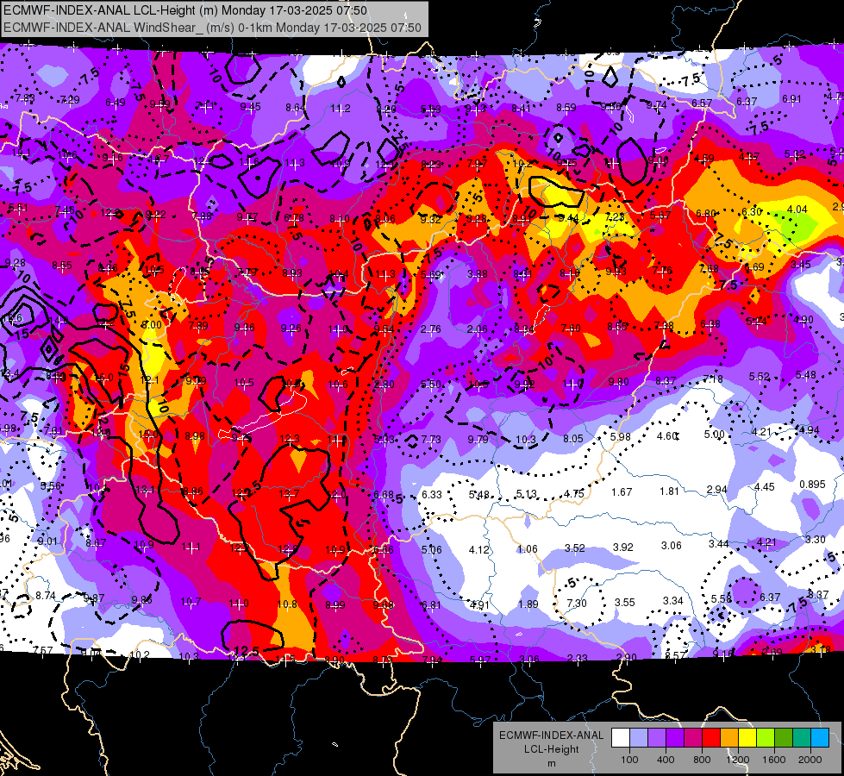Image resolution: width=844 pixels, height=776 pixels.
Task: Click the wind shear value 5.06
Action: [431, 550]
